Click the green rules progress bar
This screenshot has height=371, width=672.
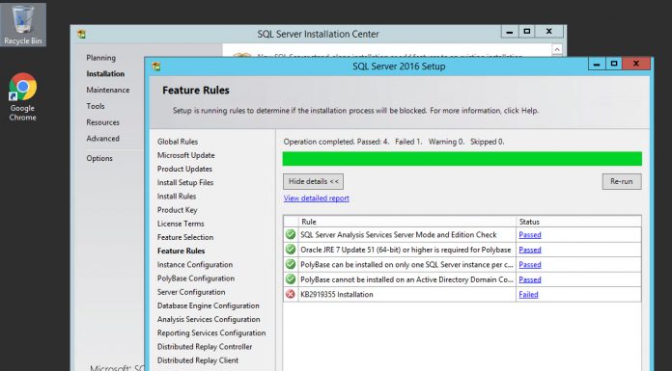pyautogui.click(x=462, y=159)
